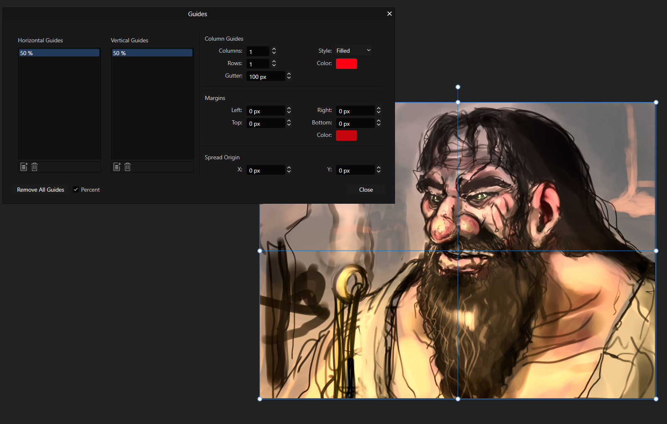Click the top-right selection handle of image
The height and width of the screenshot is (424, 667).
(656, 102)
